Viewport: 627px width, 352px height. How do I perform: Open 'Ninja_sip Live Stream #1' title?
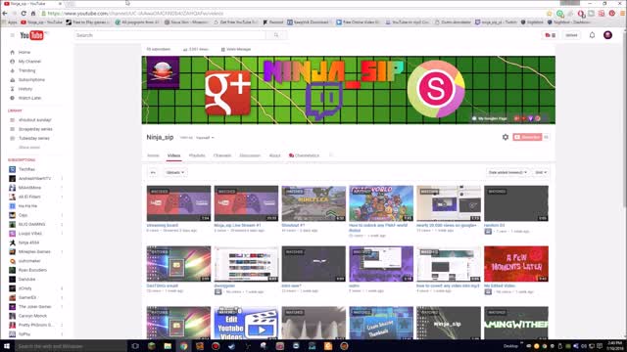click(237, 225)
